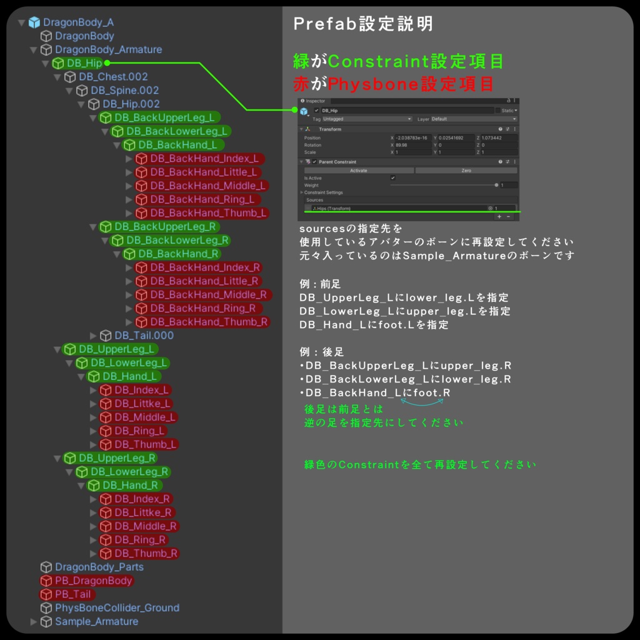The image size is (640, 640).
Task: Open the Parent Constraint help icon
Action: click(501, 162)
